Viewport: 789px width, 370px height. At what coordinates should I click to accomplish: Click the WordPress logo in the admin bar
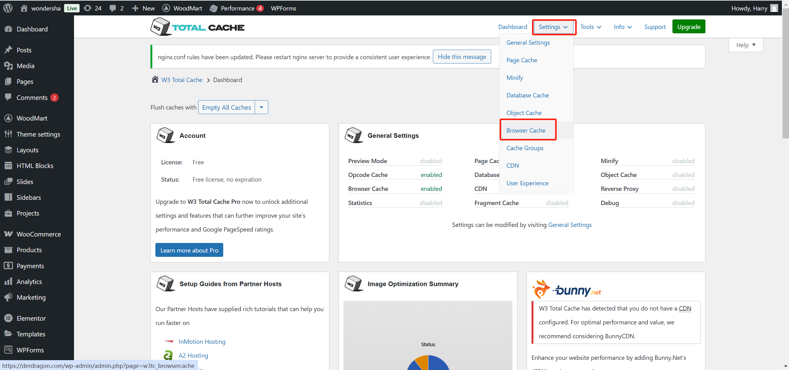tap(7, 8)
